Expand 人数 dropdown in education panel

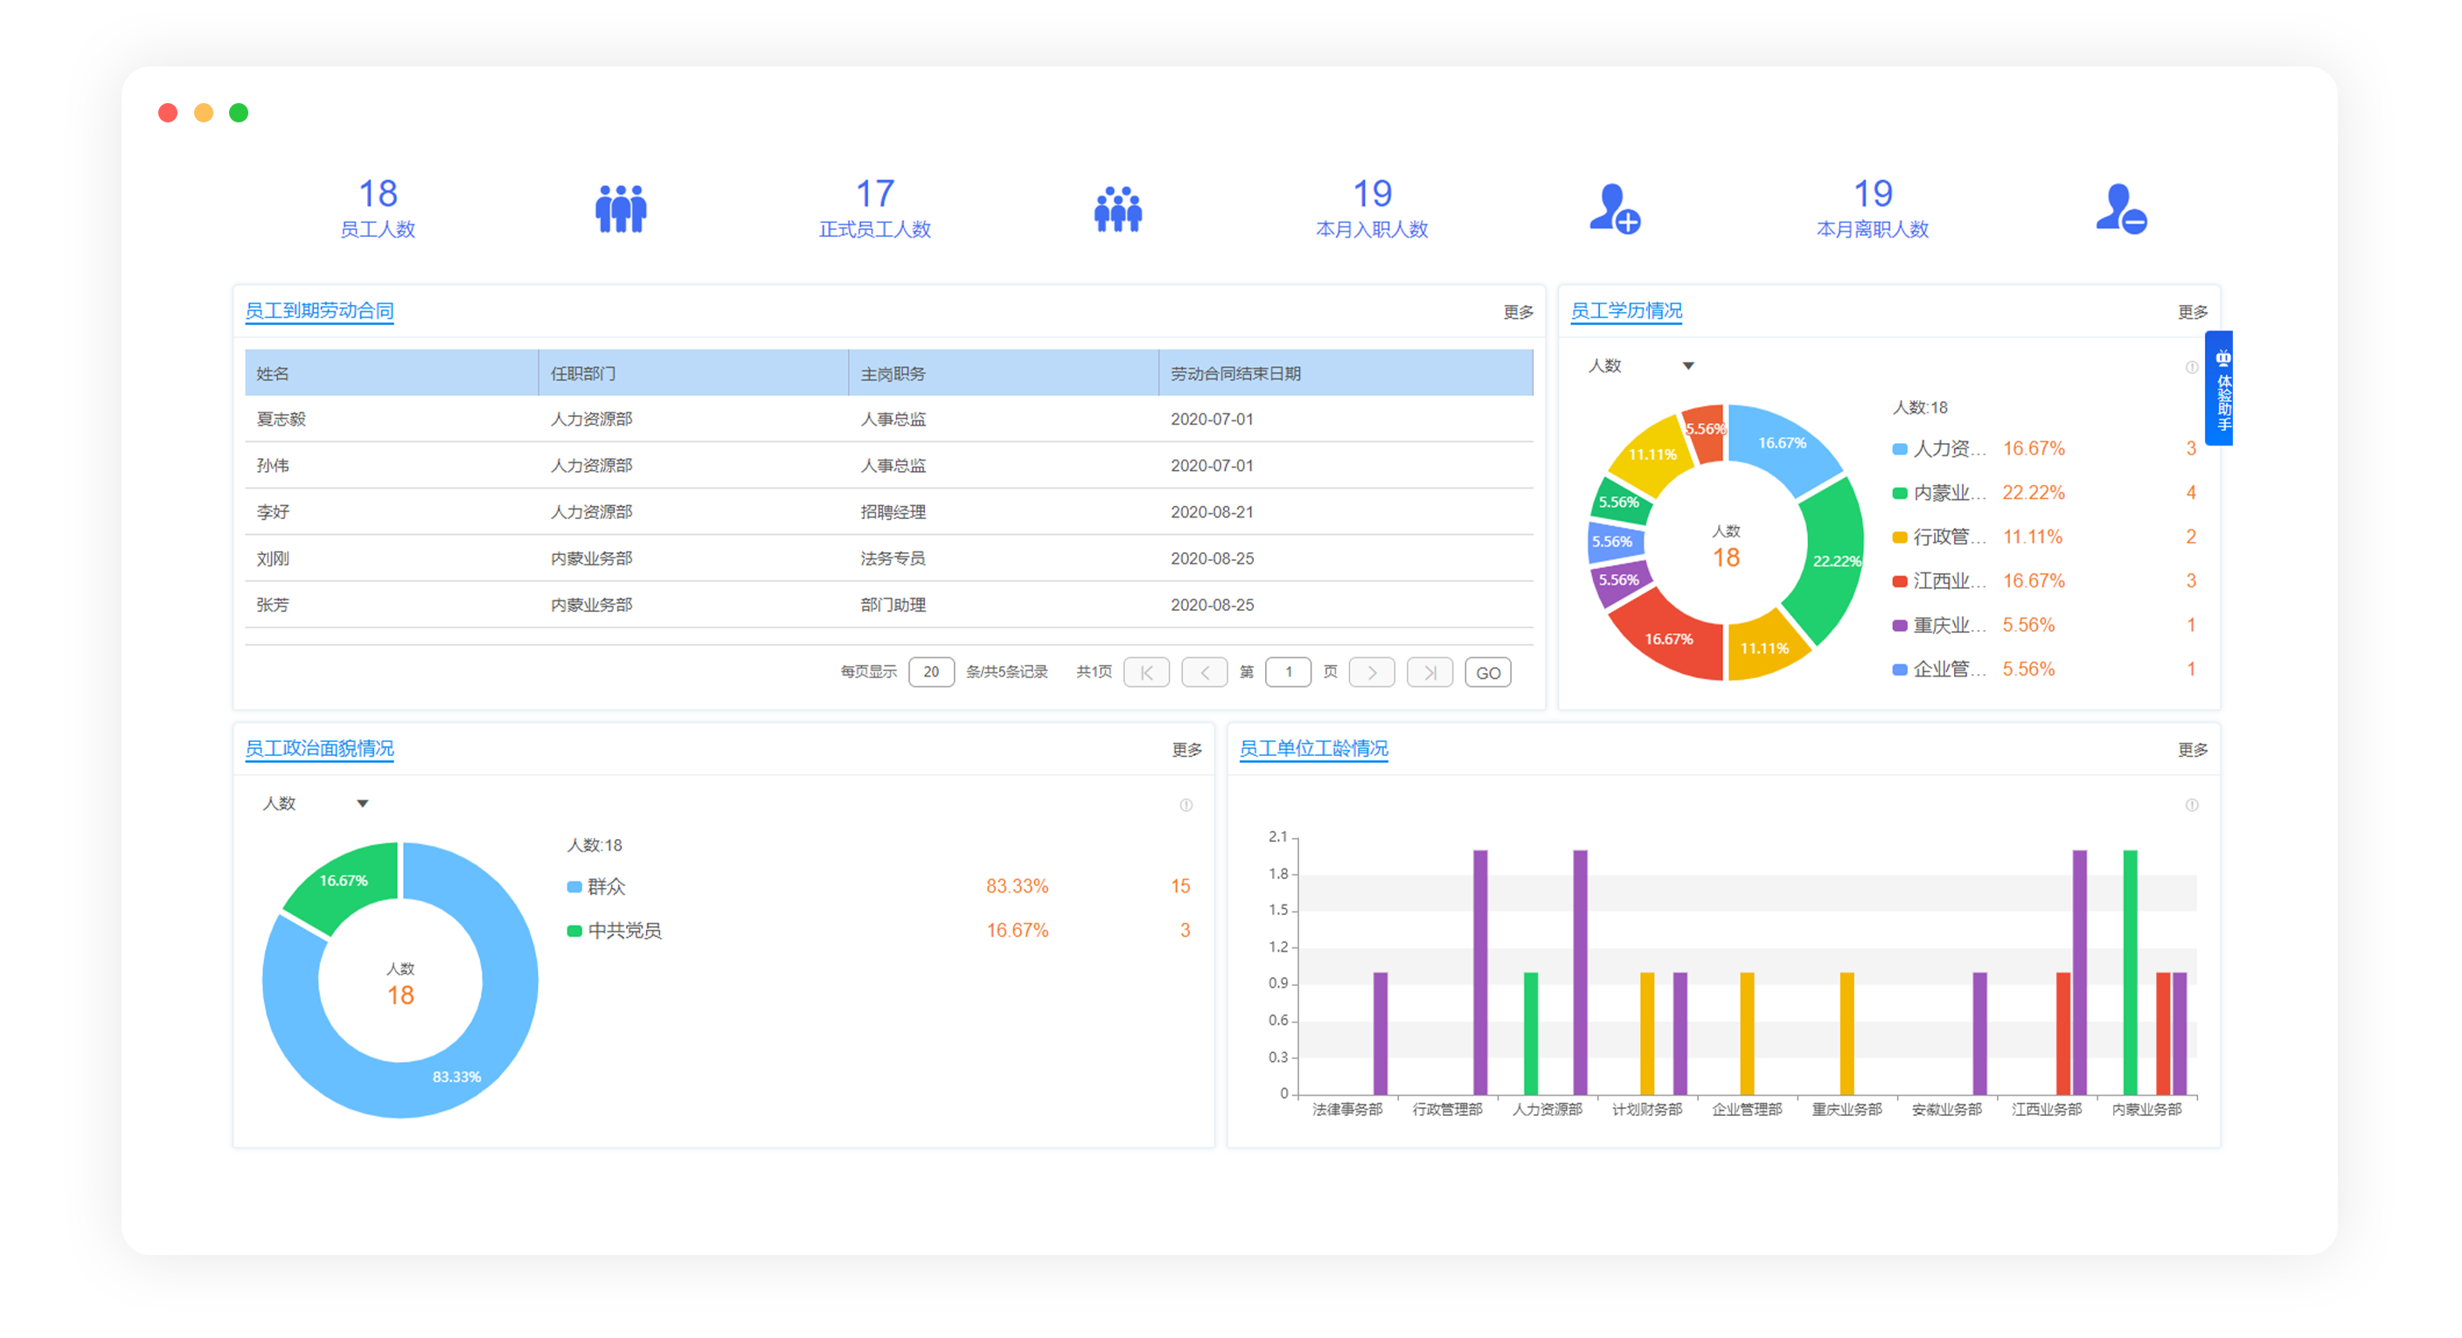1689,366
